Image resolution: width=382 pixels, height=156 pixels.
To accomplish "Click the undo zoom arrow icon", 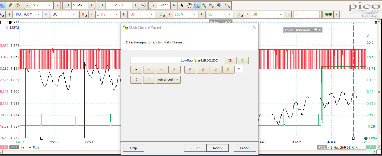I will coord(218,5).
